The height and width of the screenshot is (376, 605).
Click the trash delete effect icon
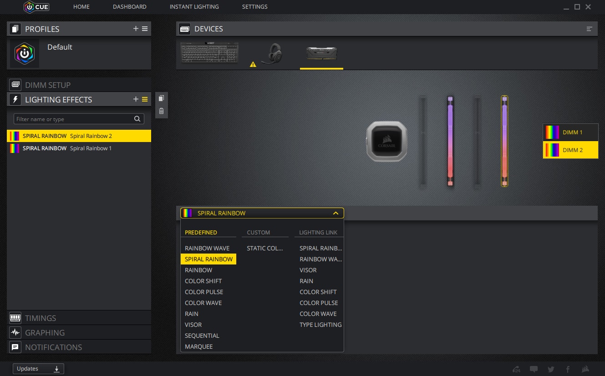(161, 111)
